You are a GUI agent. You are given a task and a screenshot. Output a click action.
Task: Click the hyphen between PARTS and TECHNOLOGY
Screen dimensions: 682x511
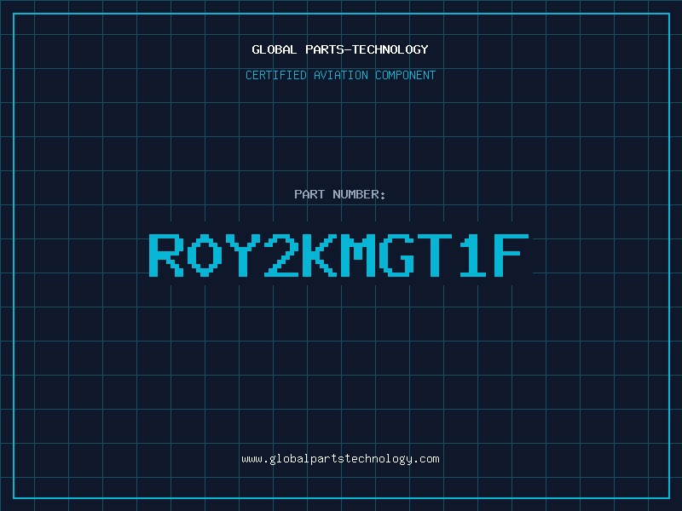(x=349, y=50)
